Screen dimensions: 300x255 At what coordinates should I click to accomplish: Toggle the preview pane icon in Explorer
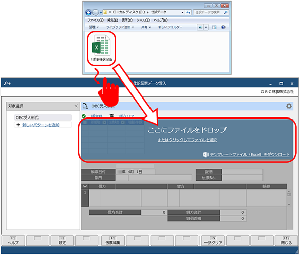pyautogui.click(x=214, y=27)
